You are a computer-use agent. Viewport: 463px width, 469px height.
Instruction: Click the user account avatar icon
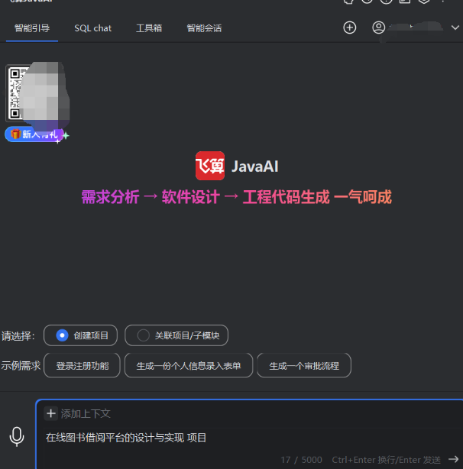(x=378, y=27)
